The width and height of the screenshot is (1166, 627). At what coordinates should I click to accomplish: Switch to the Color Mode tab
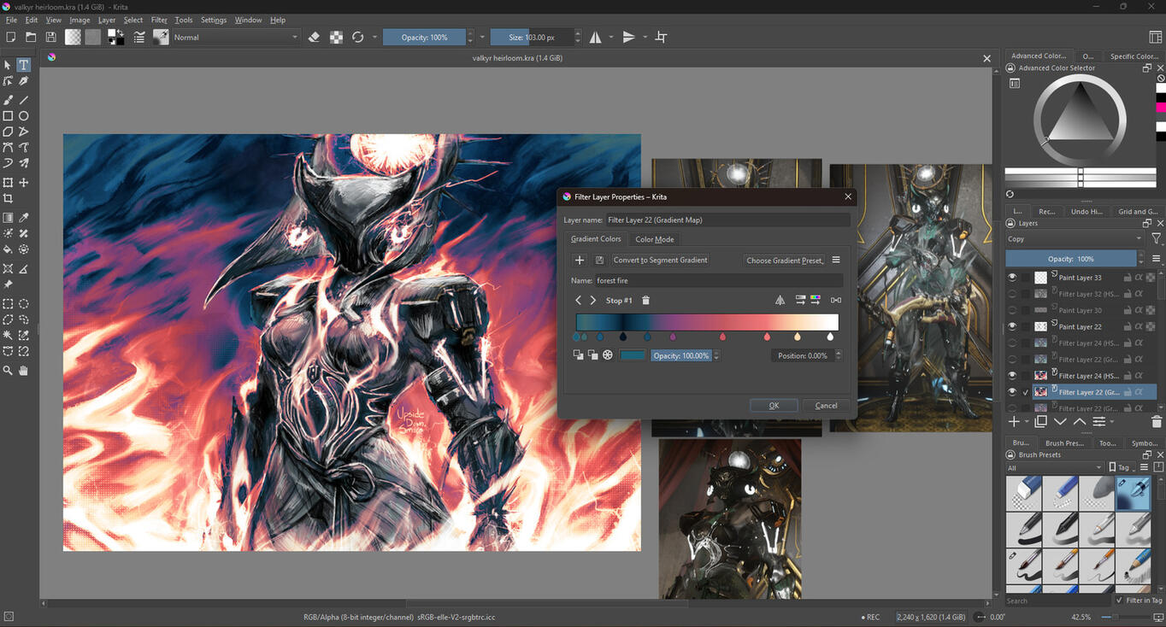pyautogui.click(x=655, y=239)
